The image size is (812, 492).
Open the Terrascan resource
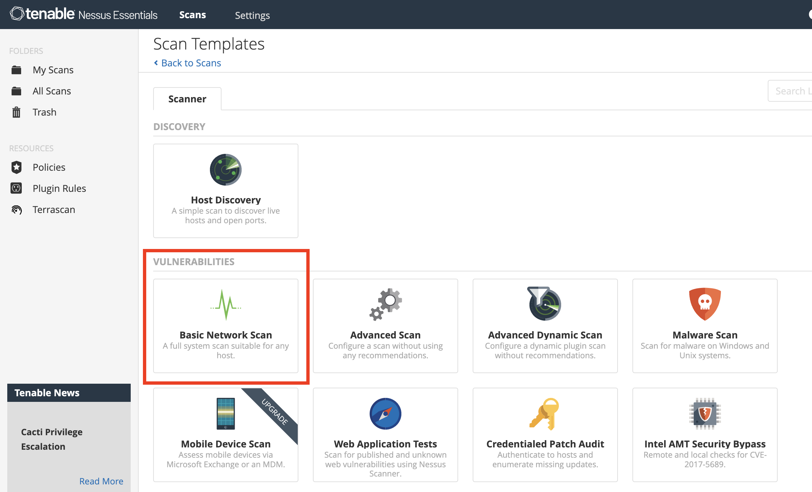coord(54,210)
